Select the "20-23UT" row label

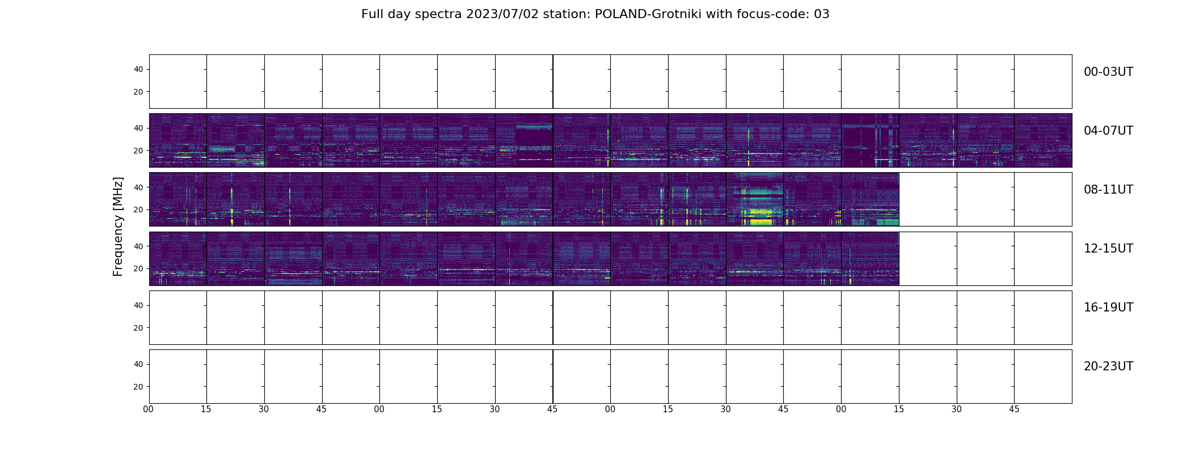[1108, 366]
